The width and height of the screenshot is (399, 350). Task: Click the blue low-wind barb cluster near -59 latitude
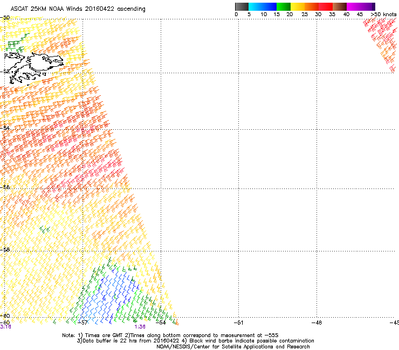pyautogui.click(x=111, y=297)
